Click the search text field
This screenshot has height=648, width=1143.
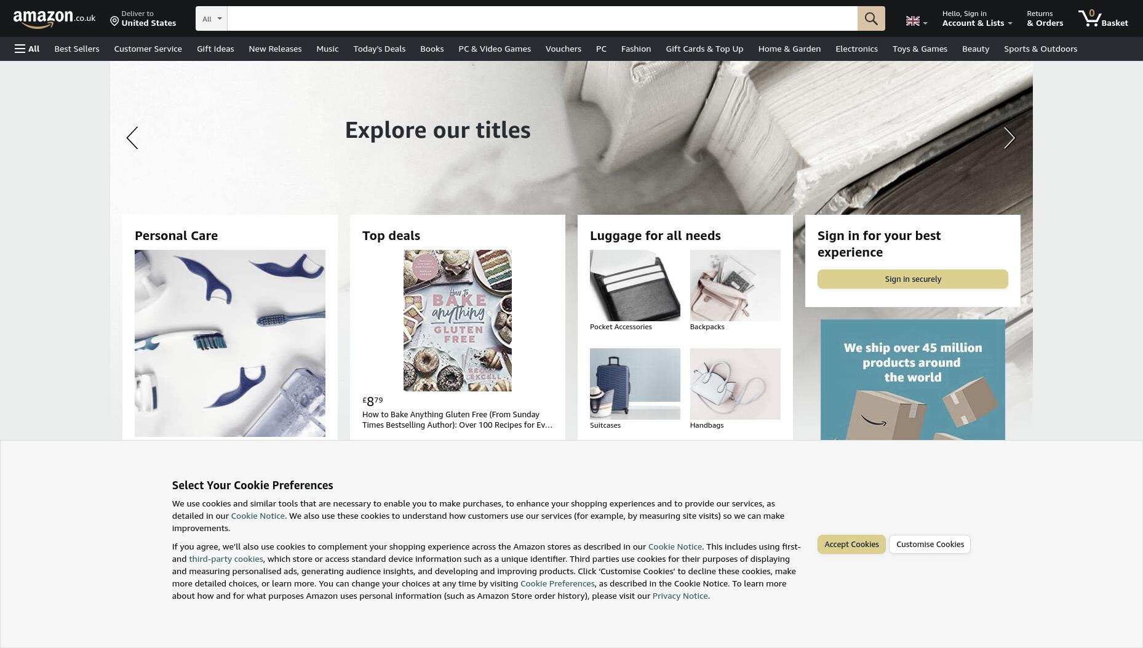pos(542,18)
